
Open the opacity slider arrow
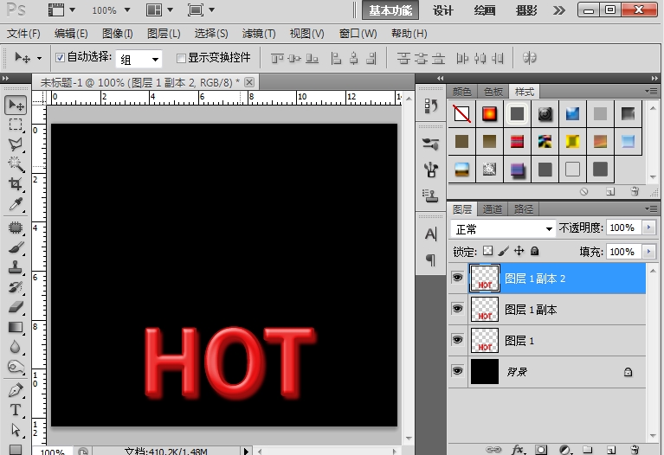pos(648,227)
